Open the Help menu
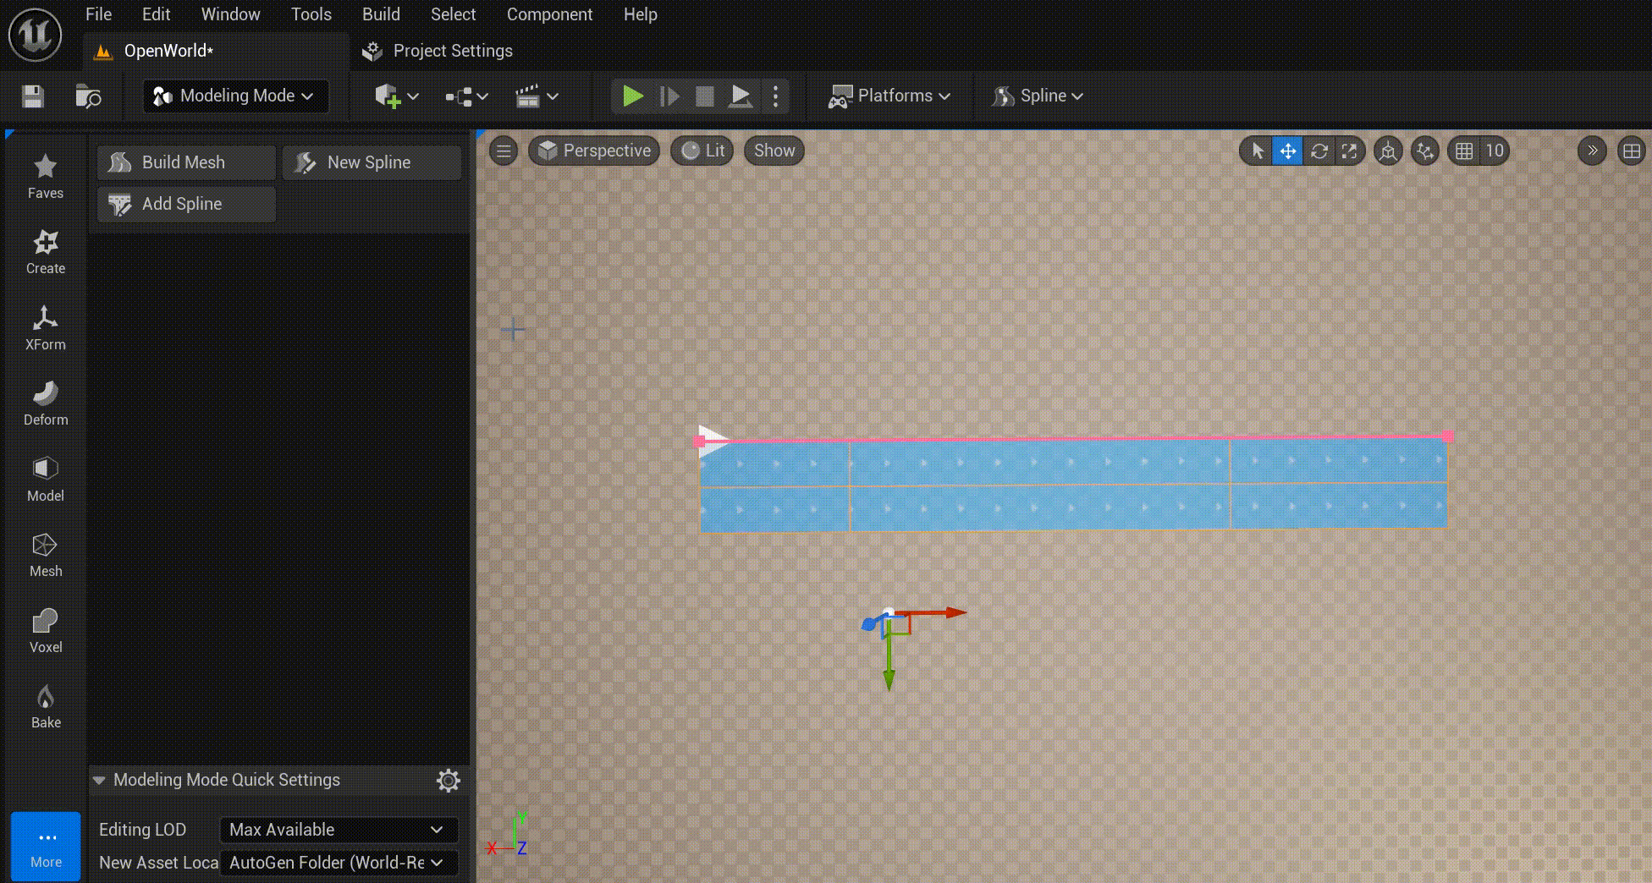The image size is (1652, 883). point(640,14)
